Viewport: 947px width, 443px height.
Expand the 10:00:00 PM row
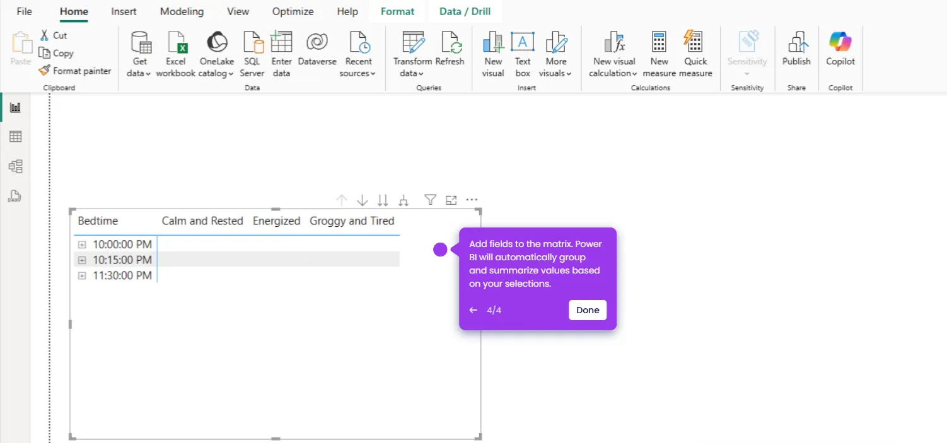82,245
